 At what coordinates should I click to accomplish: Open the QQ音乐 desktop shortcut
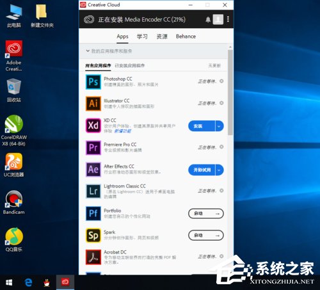(x=14, y=239)
